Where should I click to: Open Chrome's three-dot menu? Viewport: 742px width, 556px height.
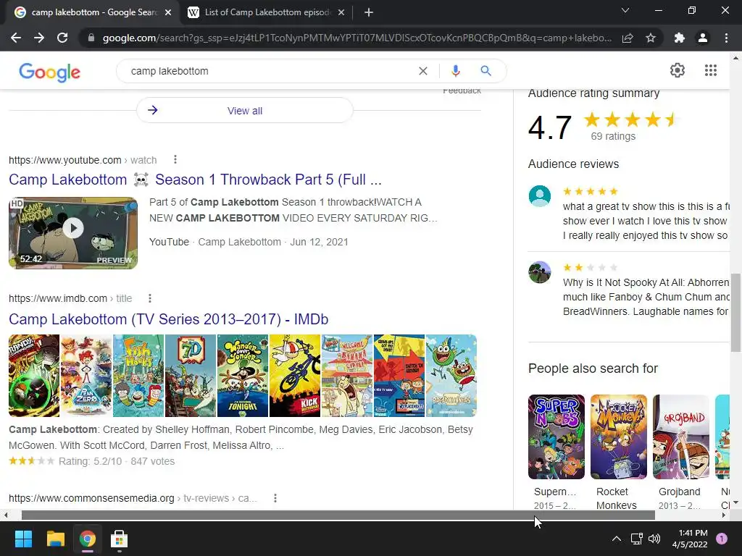726,38
